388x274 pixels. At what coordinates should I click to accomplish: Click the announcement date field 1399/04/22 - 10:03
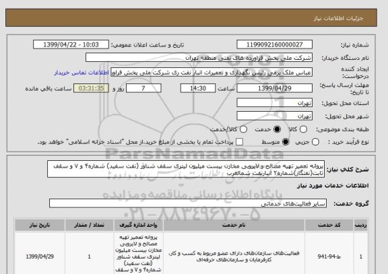(x=71, y=44)
